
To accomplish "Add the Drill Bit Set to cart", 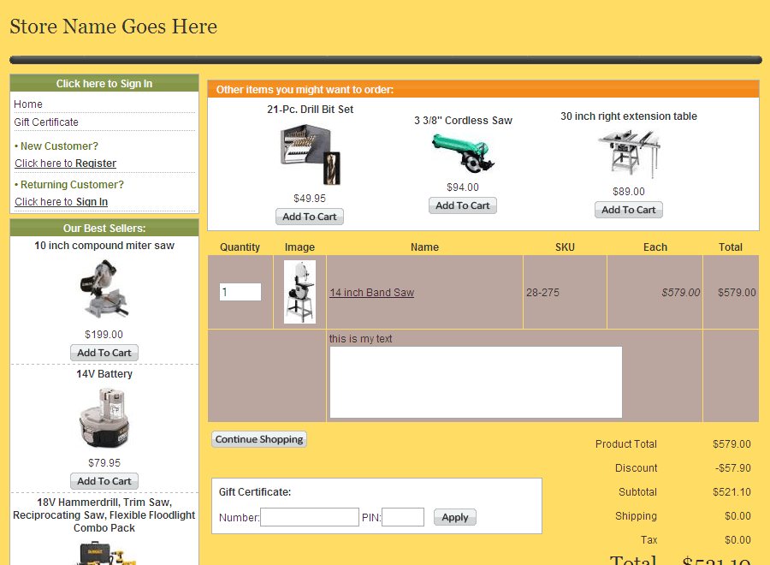I will pos(310,217).
